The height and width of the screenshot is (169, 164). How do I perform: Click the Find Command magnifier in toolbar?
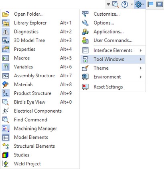point(115,4)
